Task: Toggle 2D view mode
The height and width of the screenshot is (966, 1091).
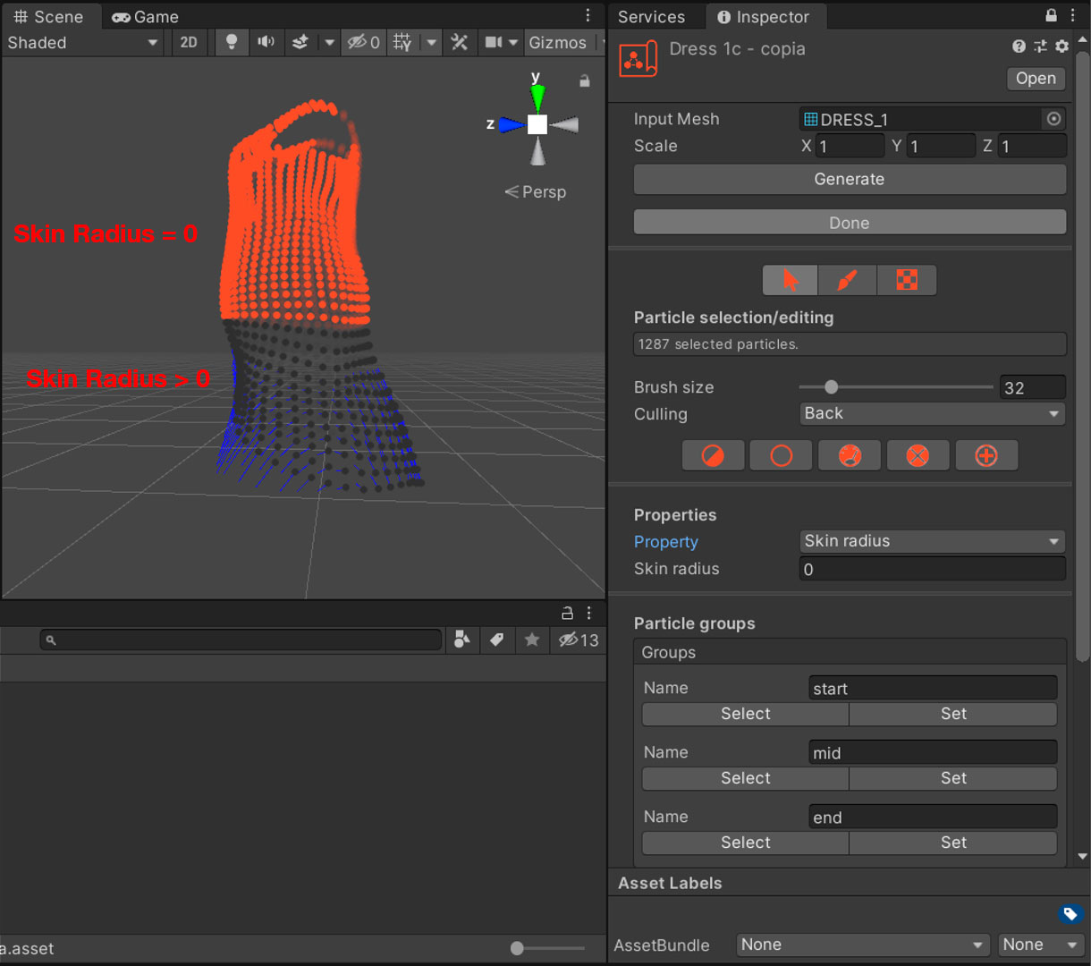Action: [x=189, y=42]
